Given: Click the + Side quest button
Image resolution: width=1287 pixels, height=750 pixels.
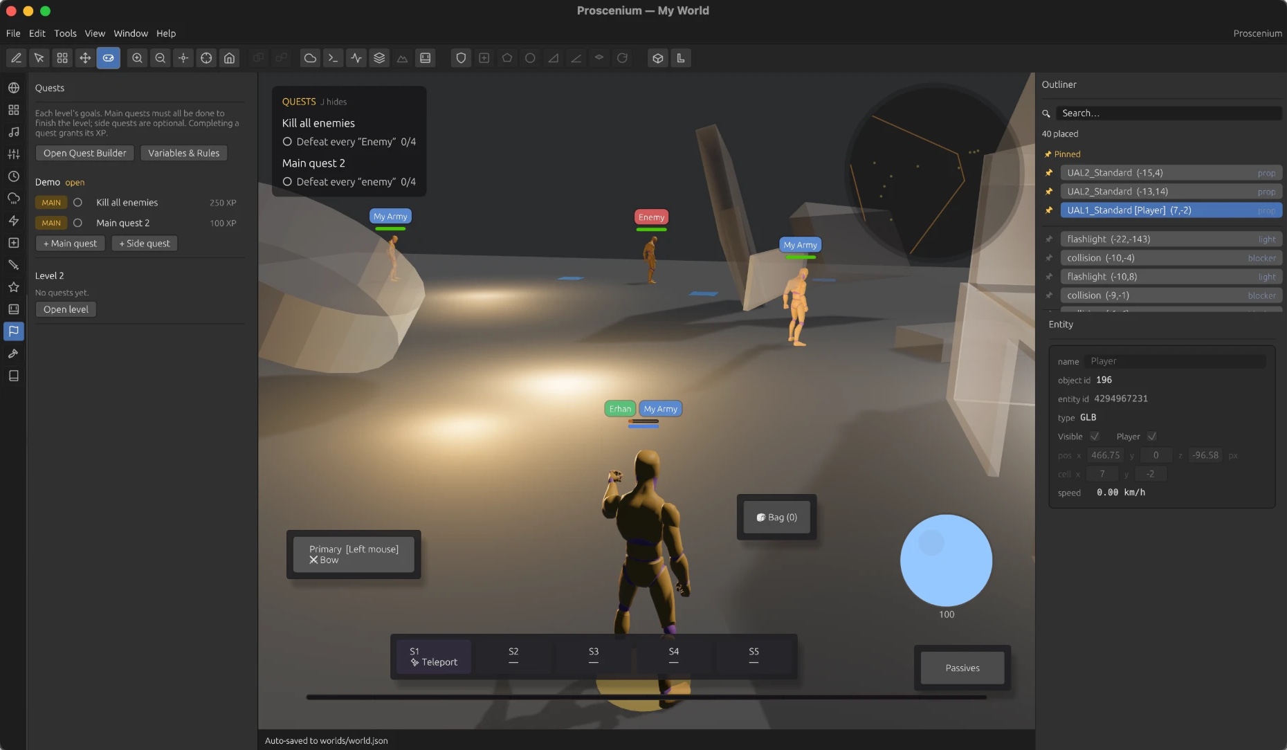Looking at the screenshot, I should point(144,244).
